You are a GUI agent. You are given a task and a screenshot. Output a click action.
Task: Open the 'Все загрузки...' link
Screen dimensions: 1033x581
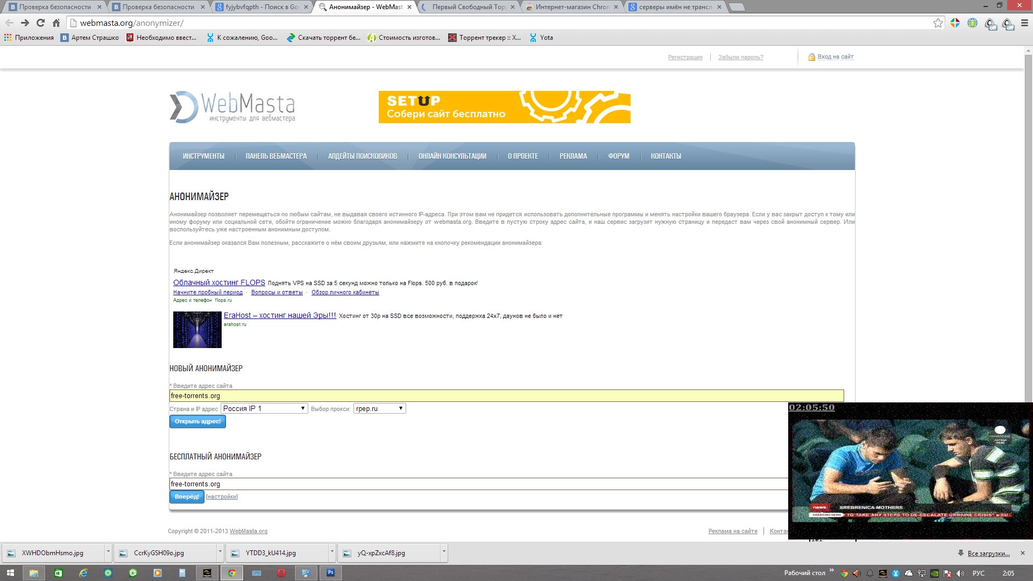[x=988, y=553]
